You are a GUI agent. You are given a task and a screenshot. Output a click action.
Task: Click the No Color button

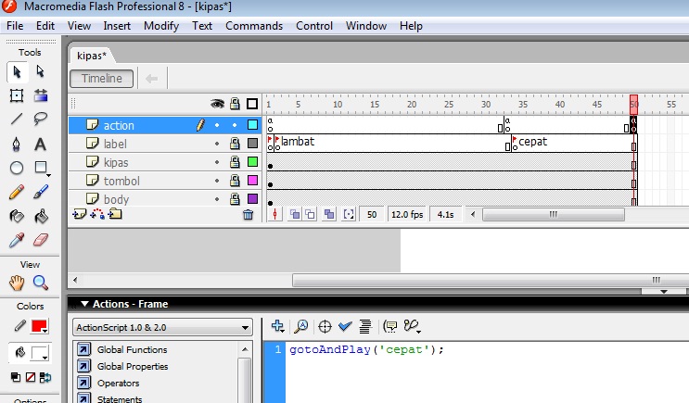pyautogui.click(x=31, y=377)
